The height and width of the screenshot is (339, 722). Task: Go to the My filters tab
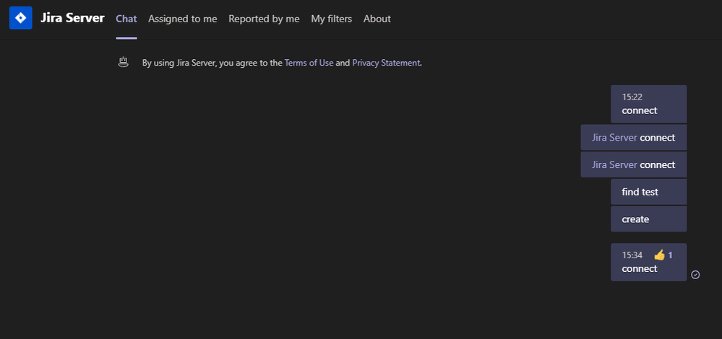tap(331, 19)
